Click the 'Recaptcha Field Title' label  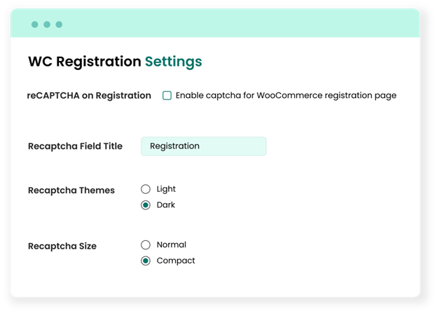click(75, 146)
